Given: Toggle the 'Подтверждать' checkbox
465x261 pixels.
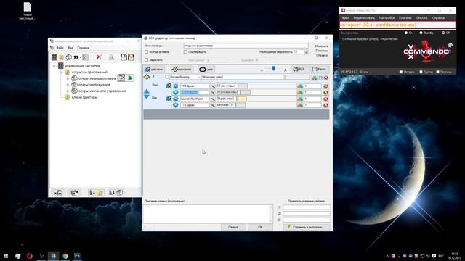Looking at the screenshot, I should 185,51.
